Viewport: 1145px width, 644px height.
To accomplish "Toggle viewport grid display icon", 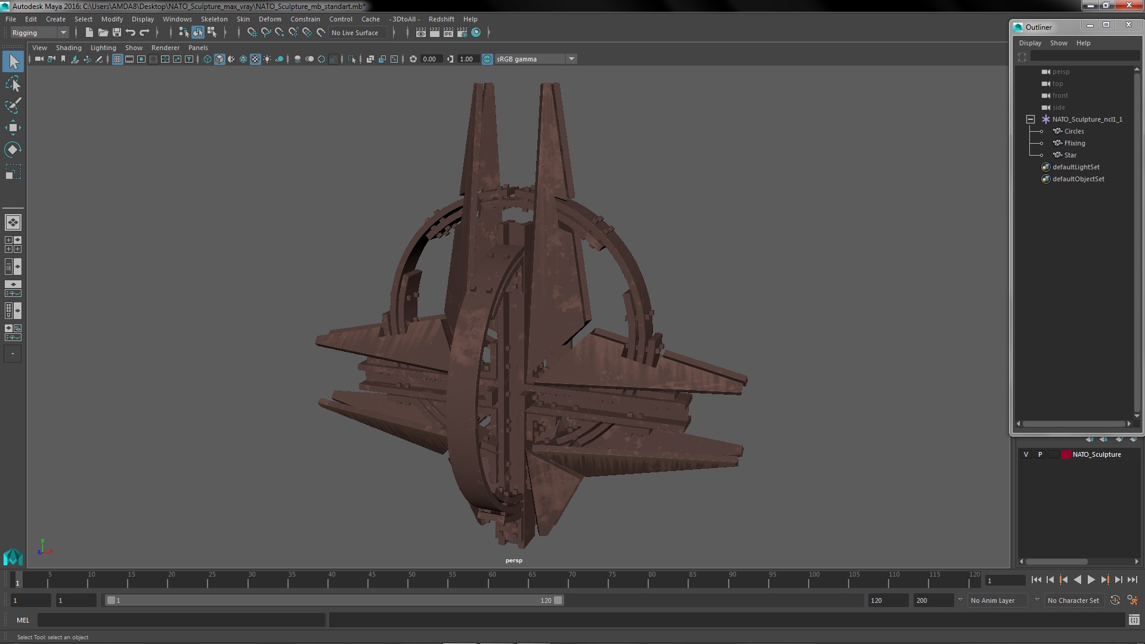I will 117,59.
